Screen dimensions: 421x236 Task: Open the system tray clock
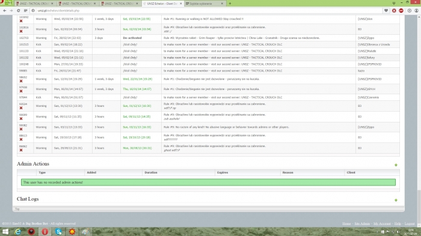point(411,232)
